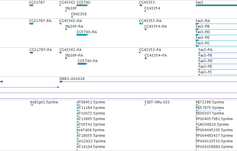
Task: Click the CG31787-PA protein glyph
Action: pos(31,53)
